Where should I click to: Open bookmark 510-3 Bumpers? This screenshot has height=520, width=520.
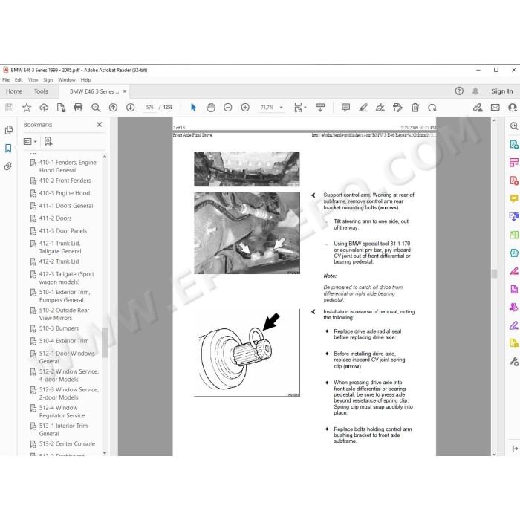59,328
